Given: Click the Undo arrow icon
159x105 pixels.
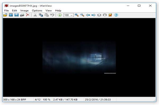Looking at the screenshot, I should (52, 15).
